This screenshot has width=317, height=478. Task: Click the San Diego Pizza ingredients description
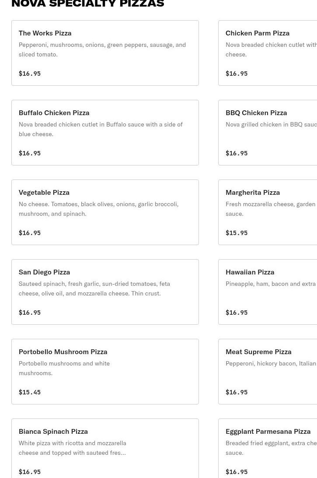click(94, 288)
